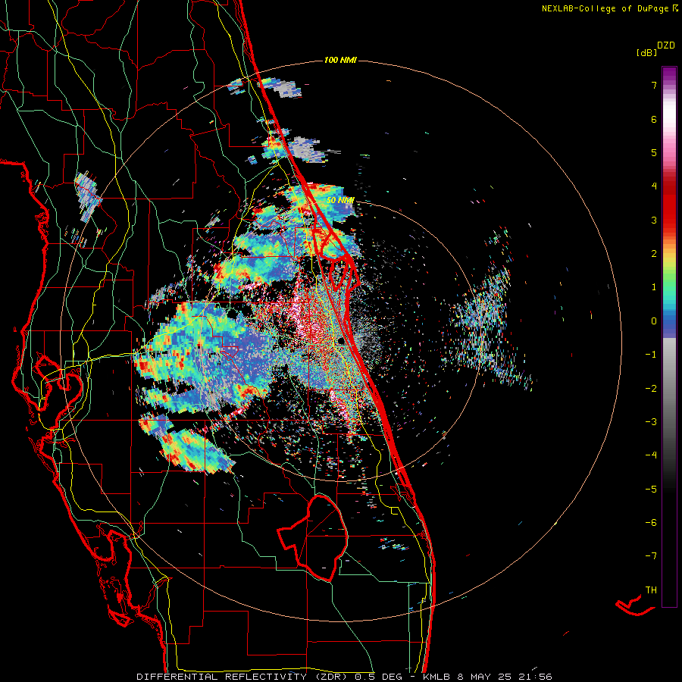Click the -2 value on color scale

coord(651,389)
